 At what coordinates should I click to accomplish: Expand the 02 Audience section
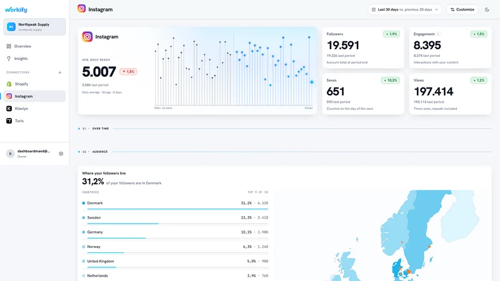[x=284, y=152]
